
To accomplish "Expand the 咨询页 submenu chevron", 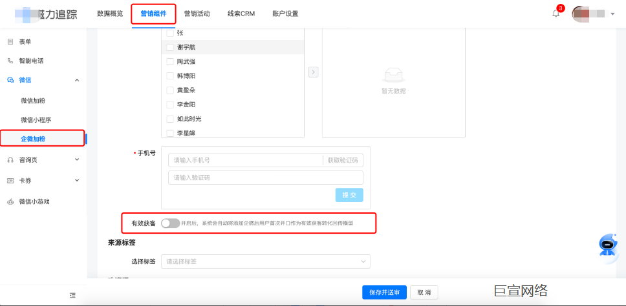I will [77, 159].
